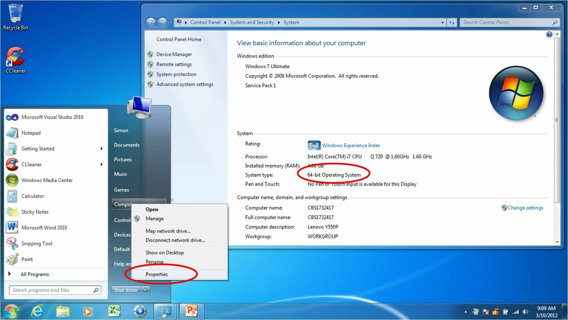The height and width of the screenshot is (320, 568).
Task: Click the back navigation arrow button
Action: [151, 22]
